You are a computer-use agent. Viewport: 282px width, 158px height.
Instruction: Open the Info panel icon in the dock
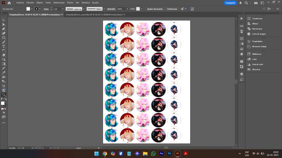coord(241,61)
